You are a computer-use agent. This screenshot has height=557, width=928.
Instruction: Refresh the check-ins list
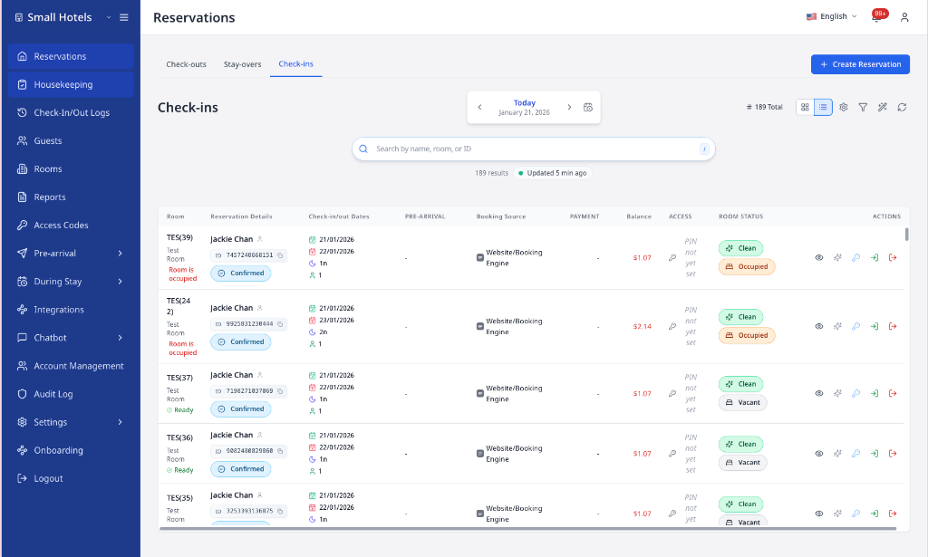901,106
